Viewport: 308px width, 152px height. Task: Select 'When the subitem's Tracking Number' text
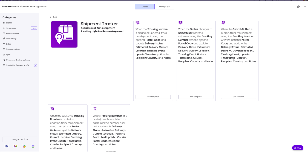click(67, 132)
